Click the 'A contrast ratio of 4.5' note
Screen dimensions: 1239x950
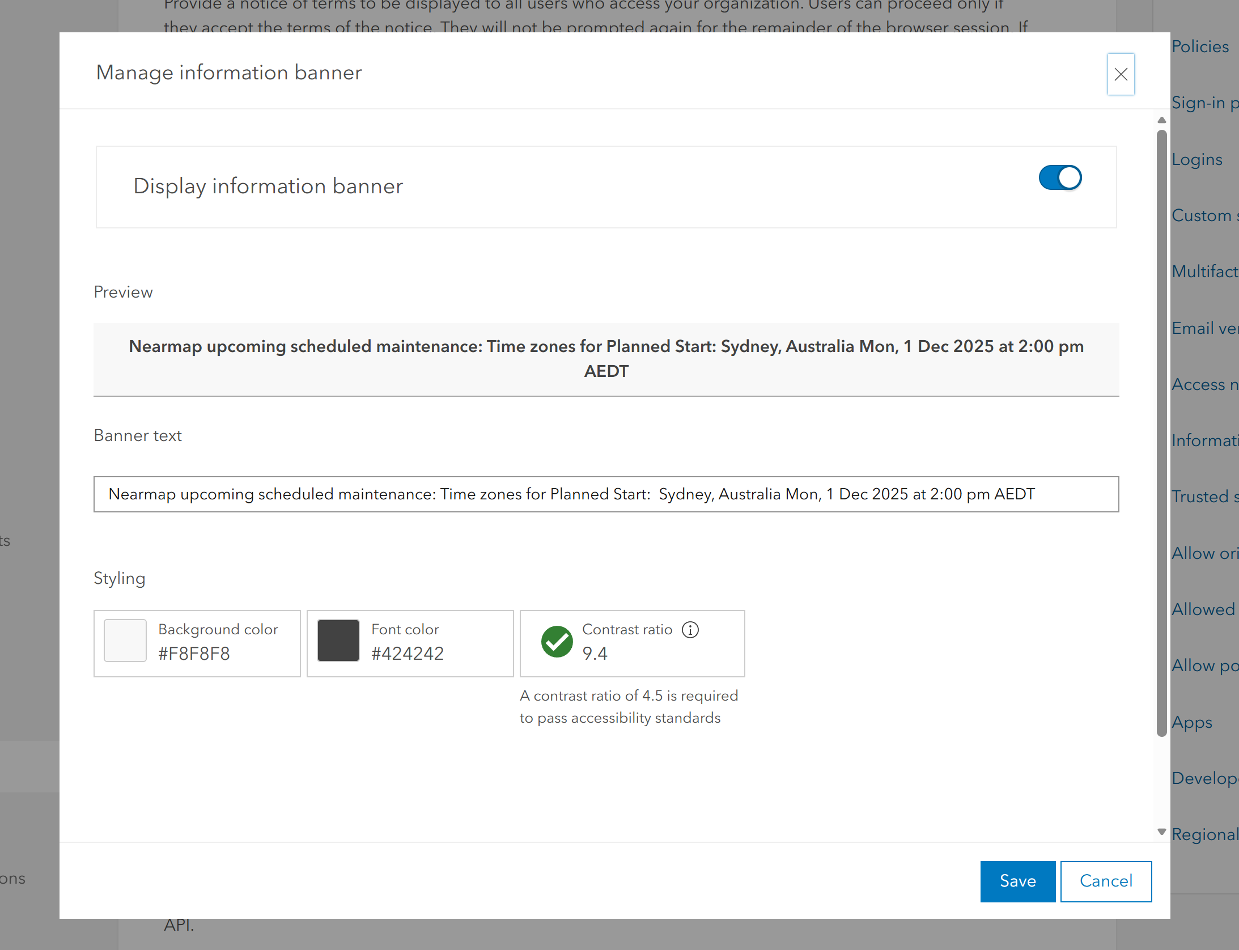(629, 707)
